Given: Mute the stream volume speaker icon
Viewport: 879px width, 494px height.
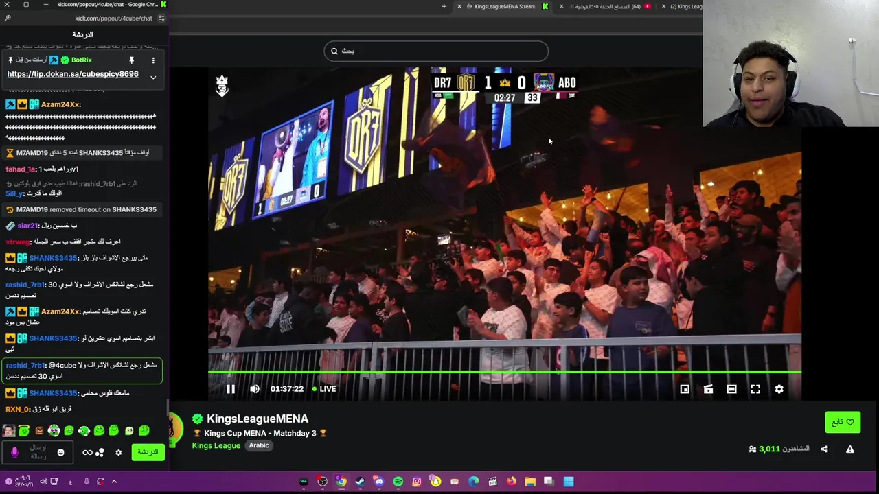Looking at the screenshot, I should [x=255, y=389].
